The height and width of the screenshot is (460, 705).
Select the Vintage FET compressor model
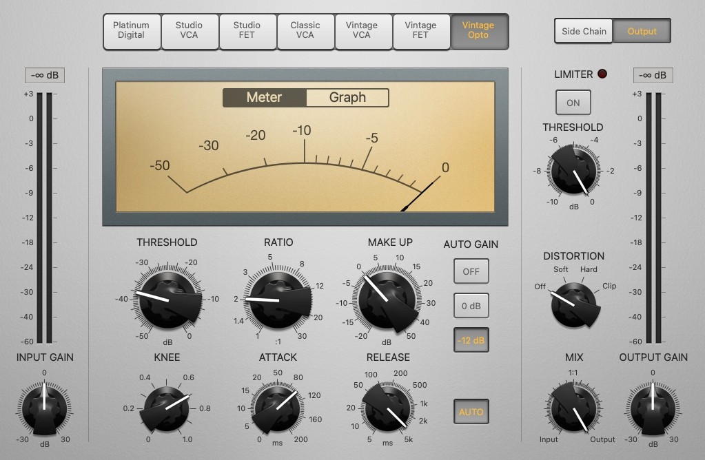pos(421,31)
